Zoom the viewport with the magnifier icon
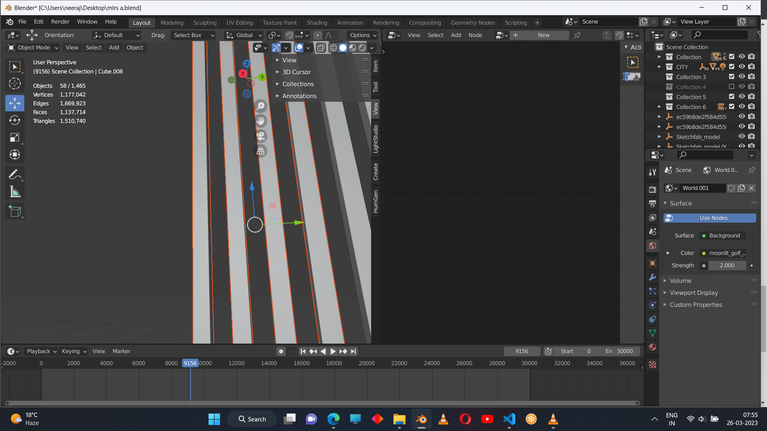The width and height of the screenshot is (767, 431). 260,106
